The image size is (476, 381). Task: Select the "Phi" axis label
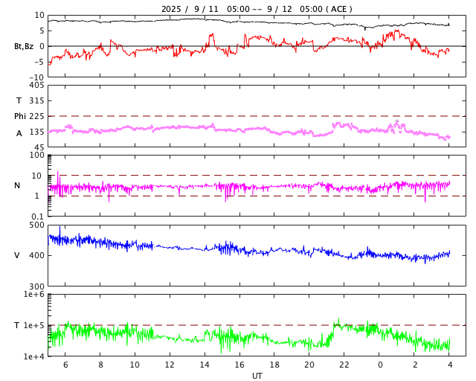(x=20, y=116)
